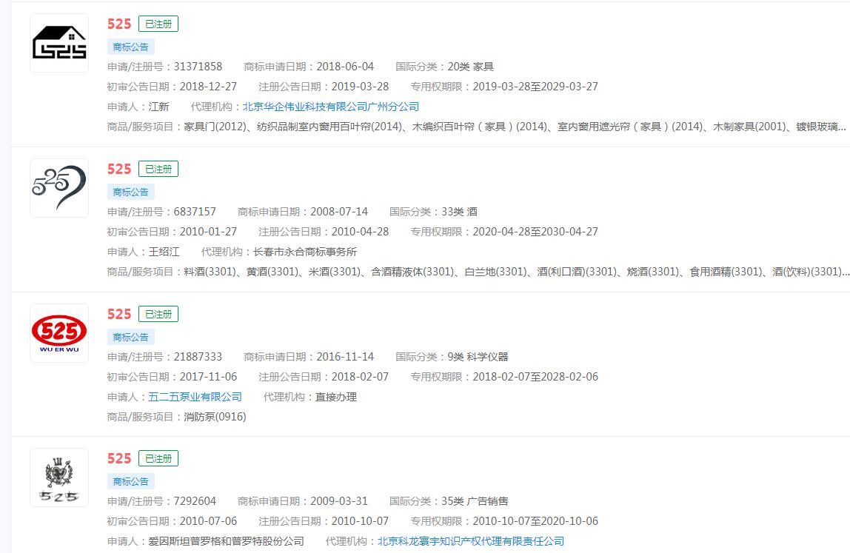Click the 525 title of registration 6837157
850x553 pixels.
[x=119, y=169]
